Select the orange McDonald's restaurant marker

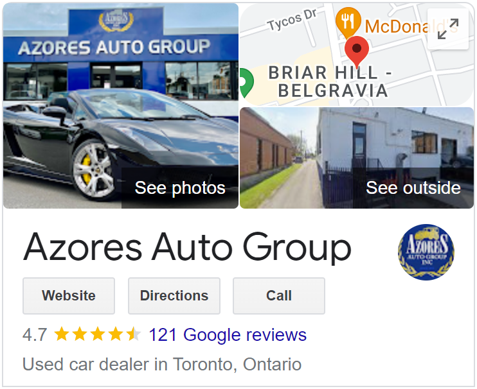348,22
